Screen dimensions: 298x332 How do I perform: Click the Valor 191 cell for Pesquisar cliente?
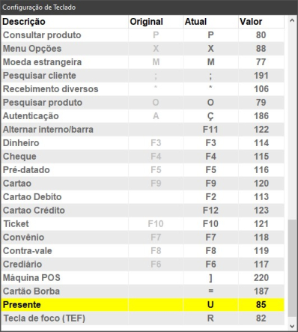pyautogui.click(x=261, y=76)
